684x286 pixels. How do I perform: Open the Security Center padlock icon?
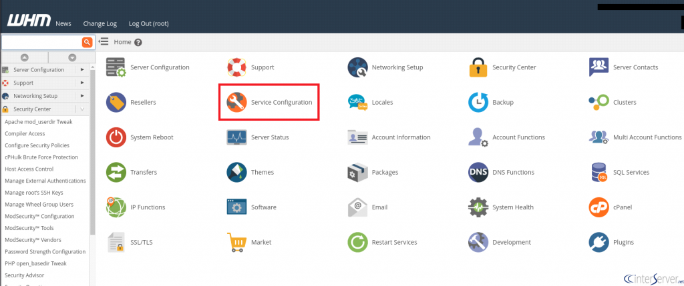click(478, 67)
